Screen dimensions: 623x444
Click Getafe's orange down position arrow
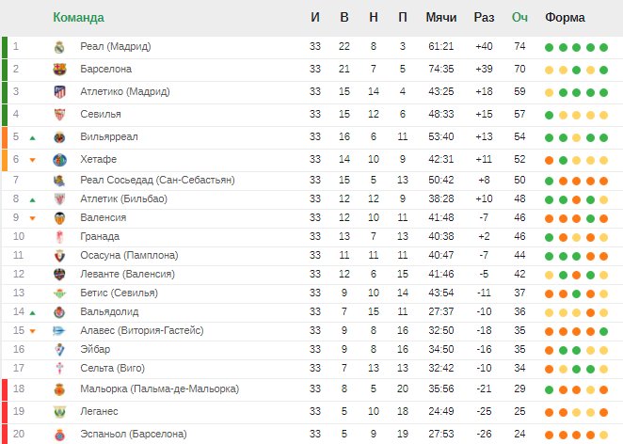tap(33, 160)
